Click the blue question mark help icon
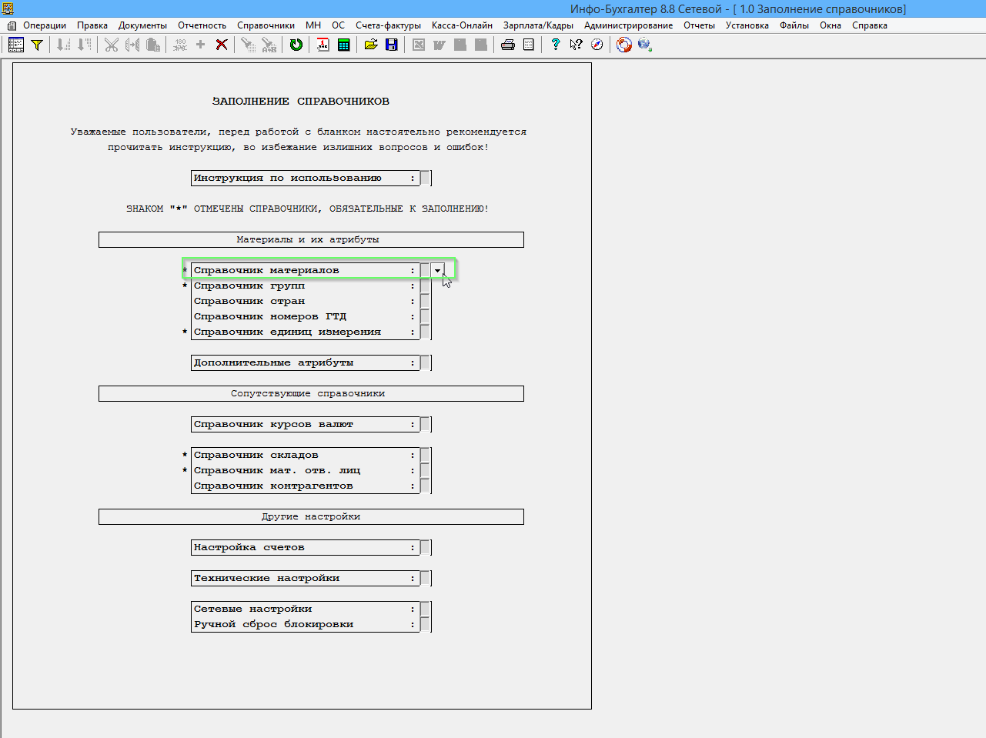986x738 pixels. [x=555, y=45]
